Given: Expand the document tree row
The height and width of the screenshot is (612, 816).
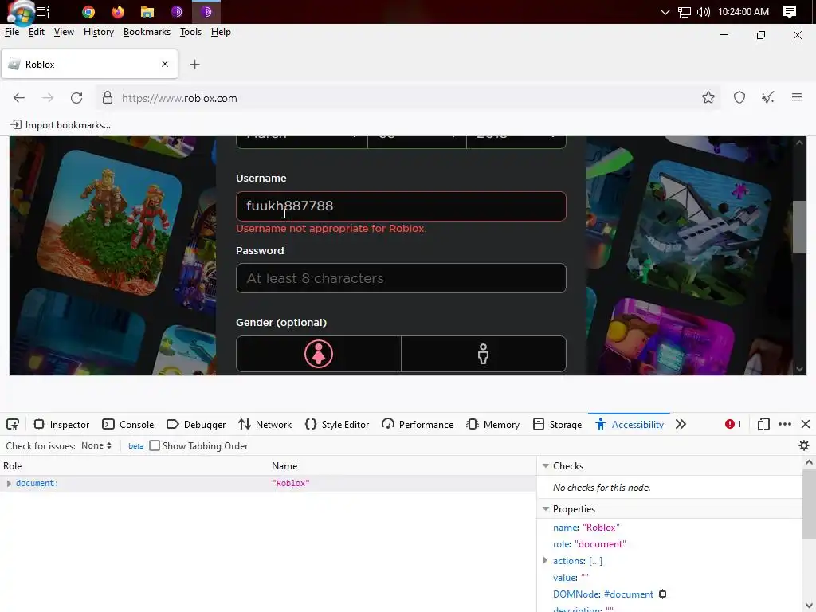Looking at the screenshot, I should 9,484.
